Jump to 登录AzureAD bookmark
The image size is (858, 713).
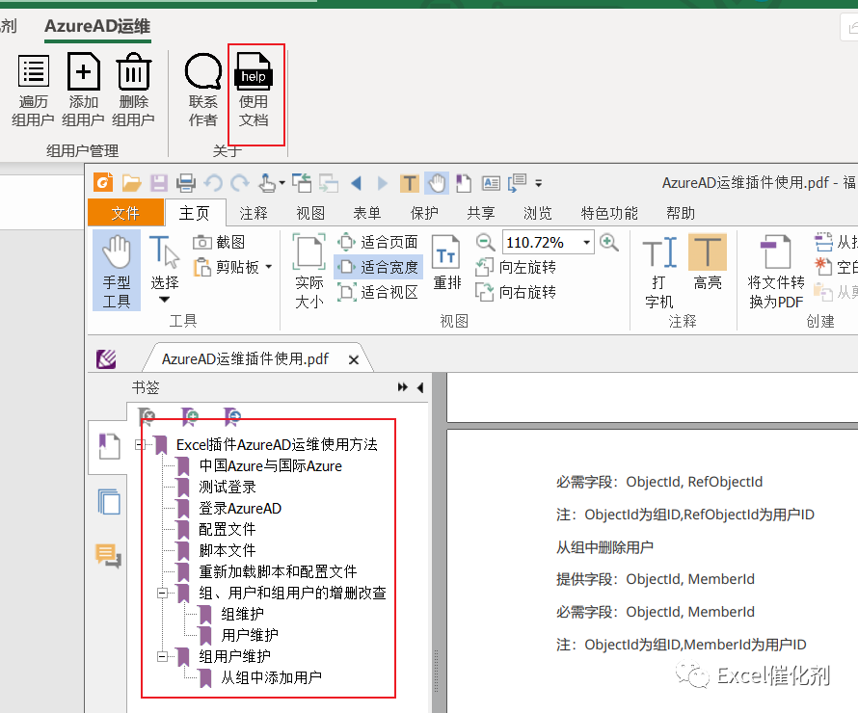[x=240, y=508]
